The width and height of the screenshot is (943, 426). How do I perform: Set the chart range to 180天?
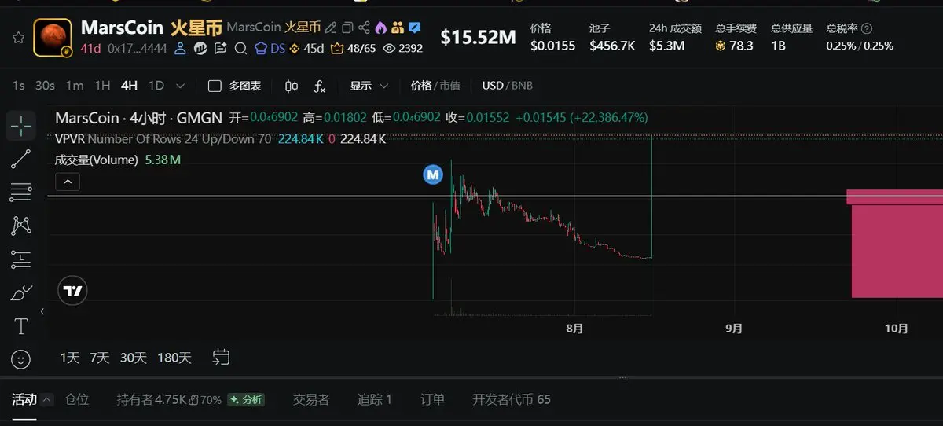174,358
